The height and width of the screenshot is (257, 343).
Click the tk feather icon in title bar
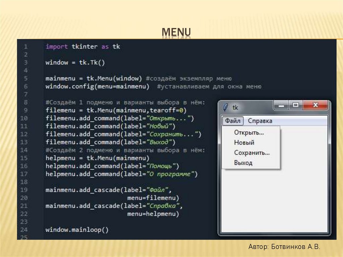coord(225,107)
